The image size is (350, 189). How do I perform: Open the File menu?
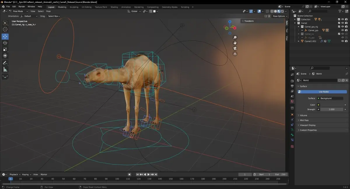pos(8,6)
